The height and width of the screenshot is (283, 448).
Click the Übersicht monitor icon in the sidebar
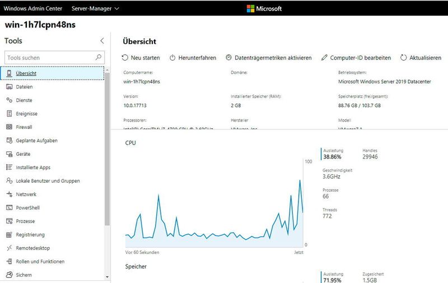(x=9, y=73)
